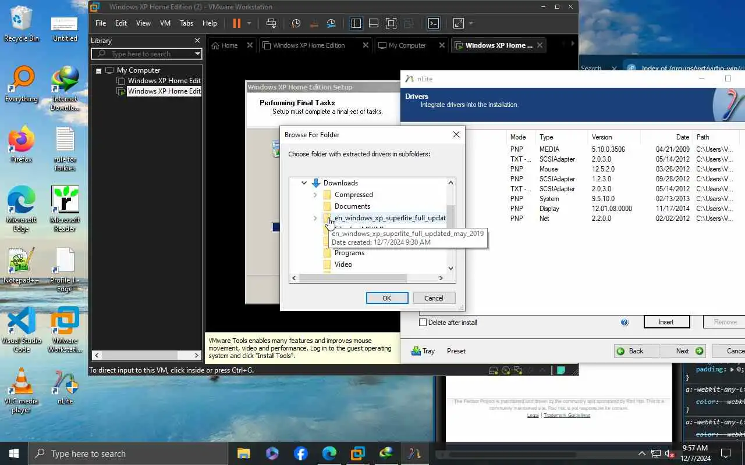Click nLite icon on the taskbar
Viewport: 745px width, 465px height.
[x=414, y=453]
